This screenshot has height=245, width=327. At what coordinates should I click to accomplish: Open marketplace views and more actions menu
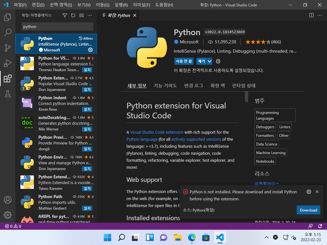pos(90,15)
